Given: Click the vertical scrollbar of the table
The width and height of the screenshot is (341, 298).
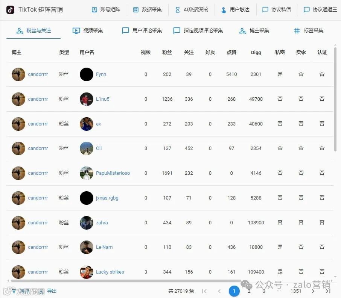Looking at the screenshot, I should coord(335,100).
